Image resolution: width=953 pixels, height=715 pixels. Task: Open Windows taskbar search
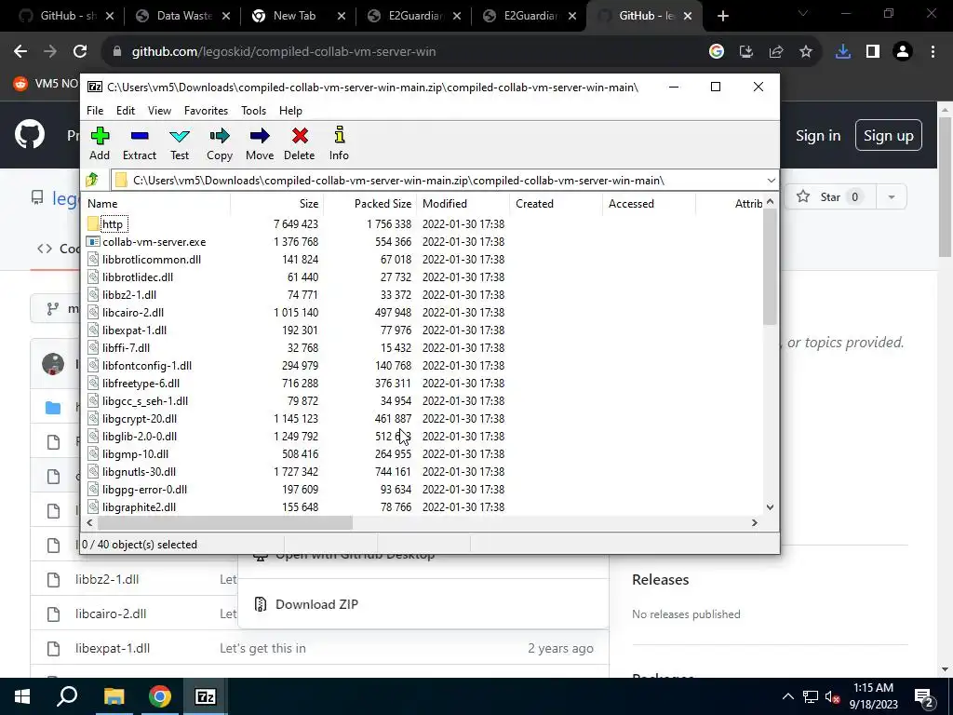(67, 696)
